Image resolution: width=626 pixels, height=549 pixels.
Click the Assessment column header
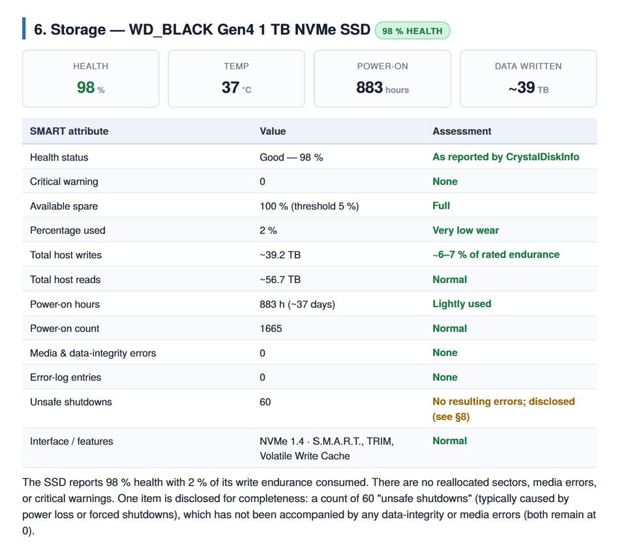point(462,131)
